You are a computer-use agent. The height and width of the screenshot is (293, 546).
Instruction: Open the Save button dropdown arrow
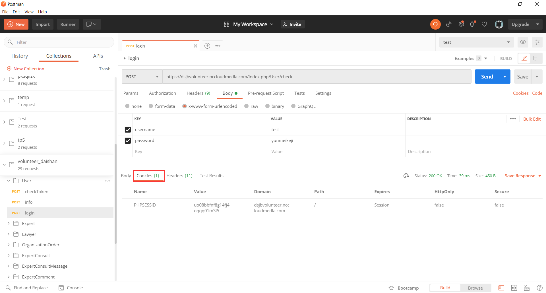pyautogui.click(x=537, y=77)
